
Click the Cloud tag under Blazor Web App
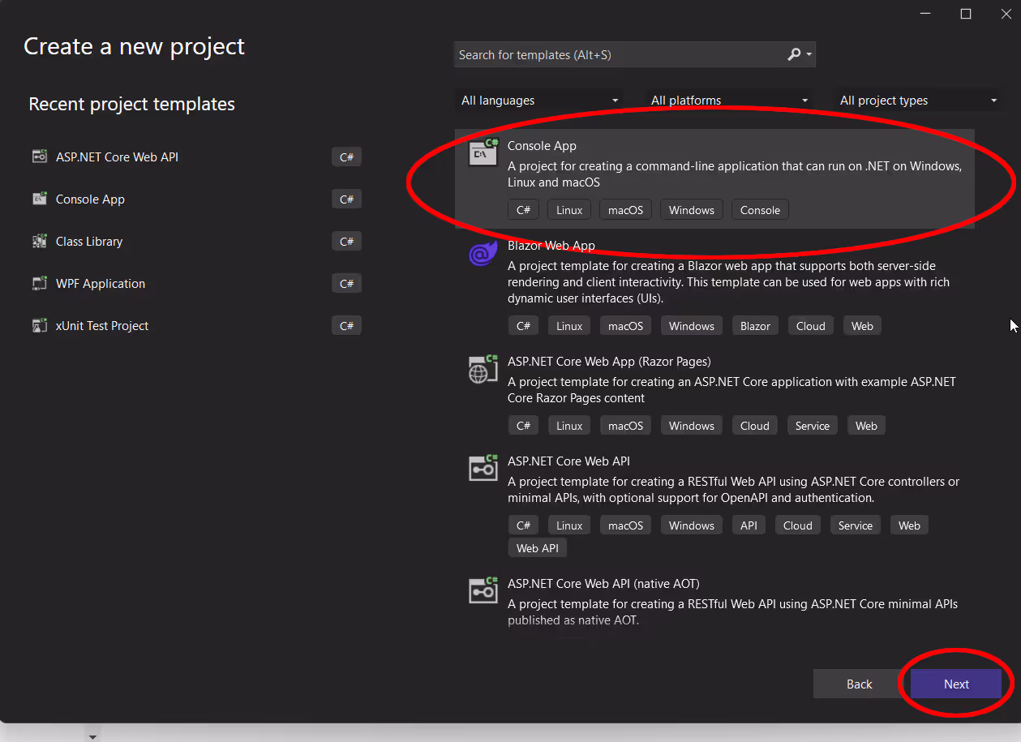click(x=810, y=326)
